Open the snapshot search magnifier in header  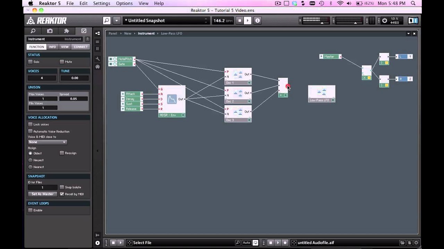107,20
